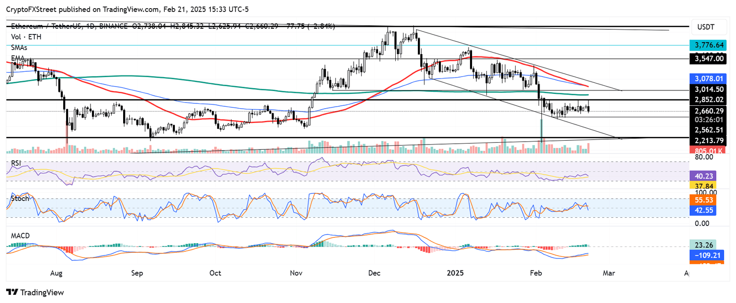Click the yellow RSI average badge 37.84
Viewport: 736px width, 303px height.
pyautogui.click(x=703, y=185)
